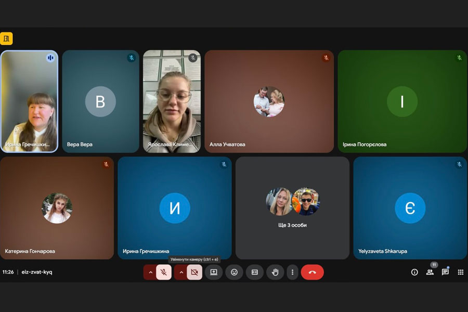Click the 'Є' avatar of Yelyzaveta Shkarupa
Screen dimensions: 468x312
coord(410,208)
